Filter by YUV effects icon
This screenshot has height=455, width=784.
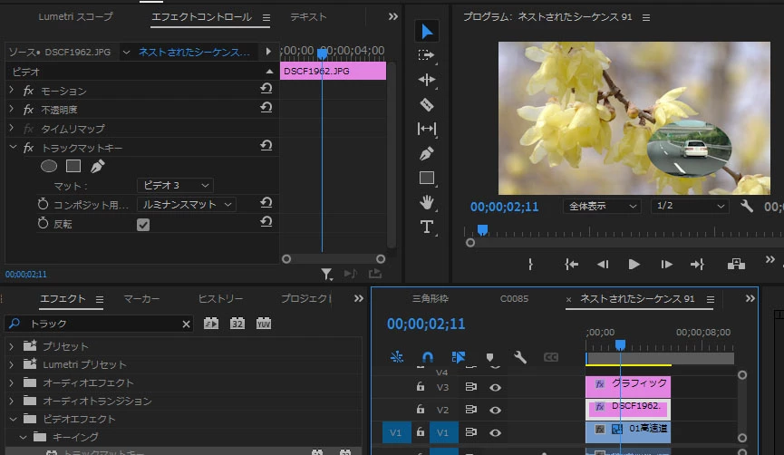point(264,324)
